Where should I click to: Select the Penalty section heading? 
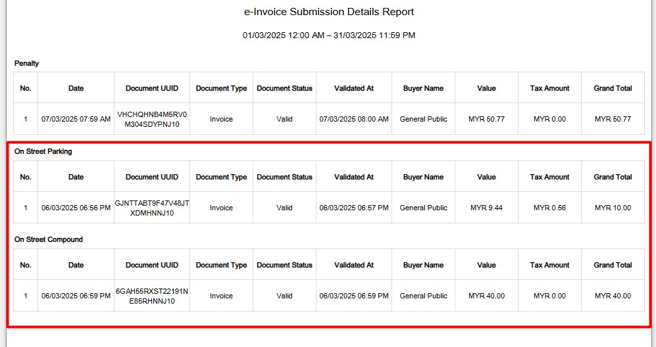click(x=26, y=64)
